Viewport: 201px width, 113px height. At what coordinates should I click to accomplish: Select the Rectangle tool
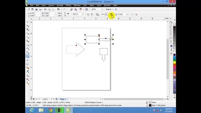[27, 45]
